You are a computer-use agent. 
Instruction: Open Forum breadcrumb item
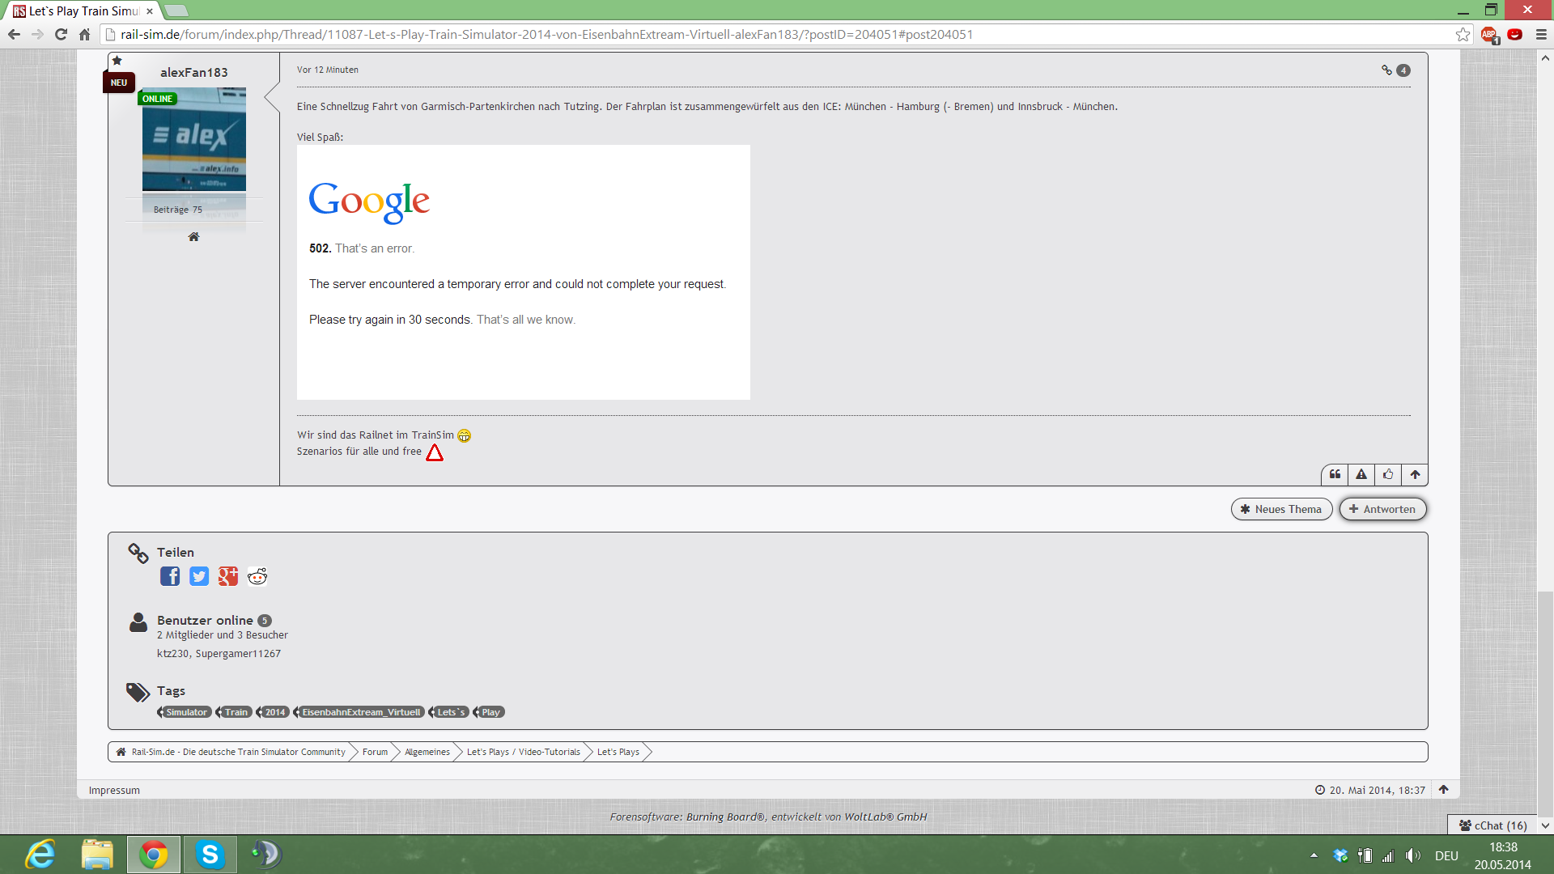[375, 752]
